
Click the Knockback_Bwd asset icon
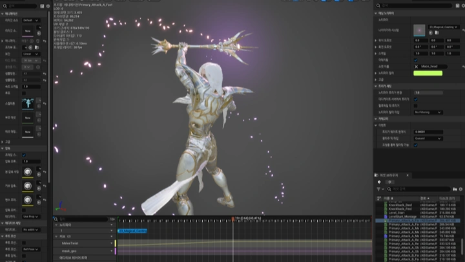(x=386, y=204)
